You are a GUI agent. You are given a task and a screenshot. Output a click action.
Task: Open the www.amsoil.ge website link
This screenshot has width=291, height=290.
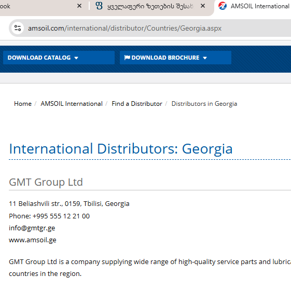pyautogui.click(x=33, y=240)
